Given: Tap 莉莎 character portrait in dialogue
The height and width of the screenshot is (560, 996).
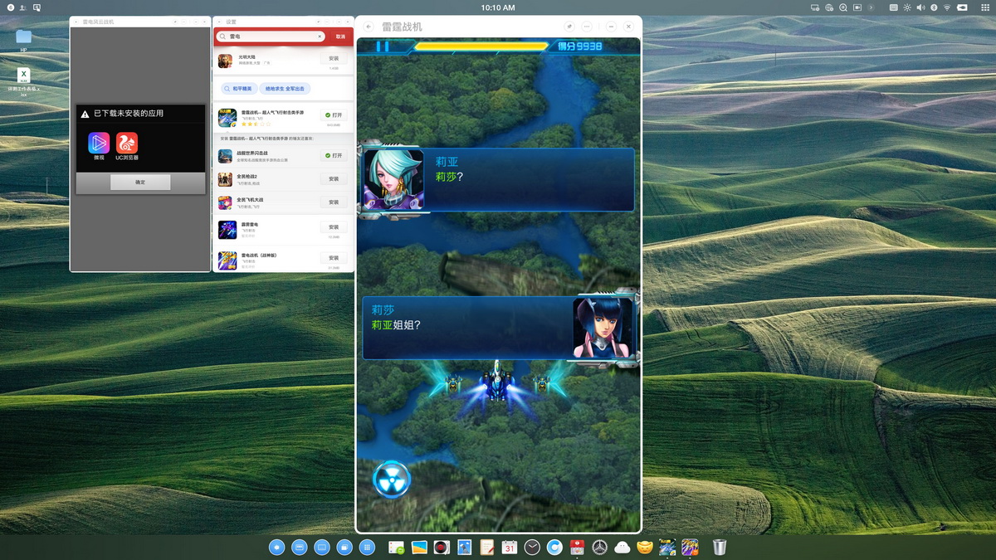Looking at the screenshot, I should coord(603,327).
